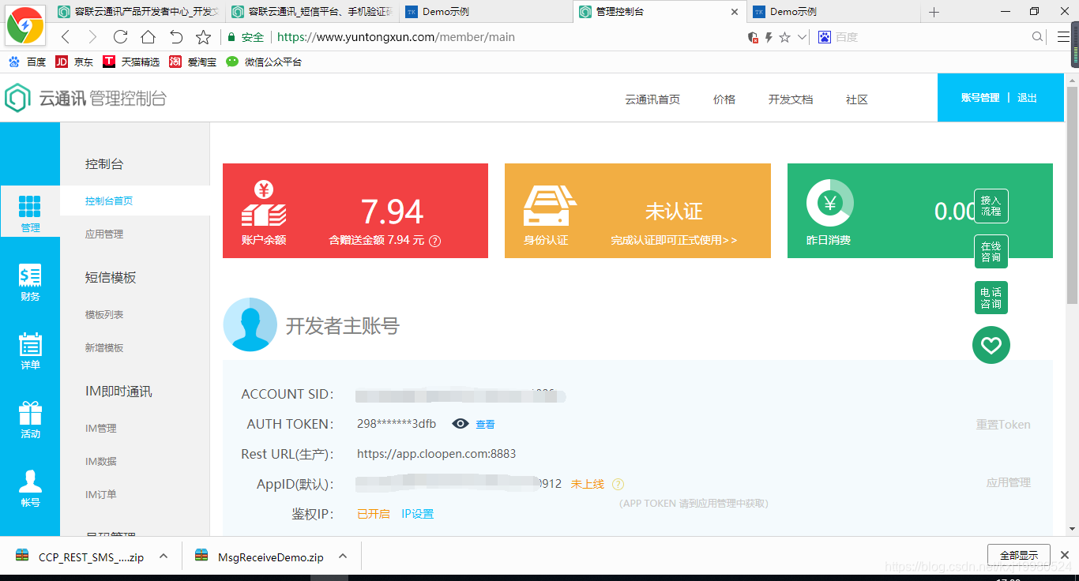Image resolution: width=1079 pixels, height=581 pixels.
Task: Expand the CCP_REST_SMS zip download menu
Action: 164,557
